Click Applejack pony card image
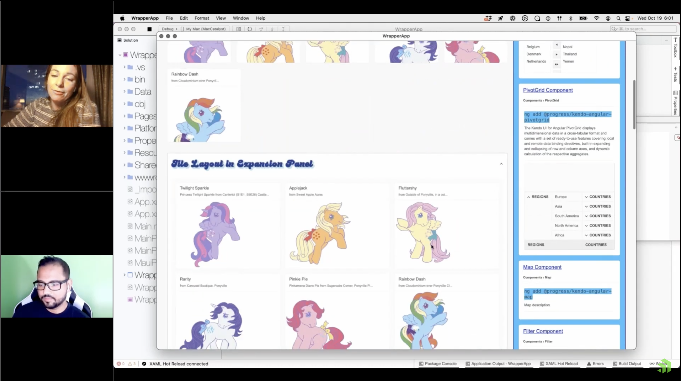Screen dimensions: 681x381 click(x=320, y=234)
